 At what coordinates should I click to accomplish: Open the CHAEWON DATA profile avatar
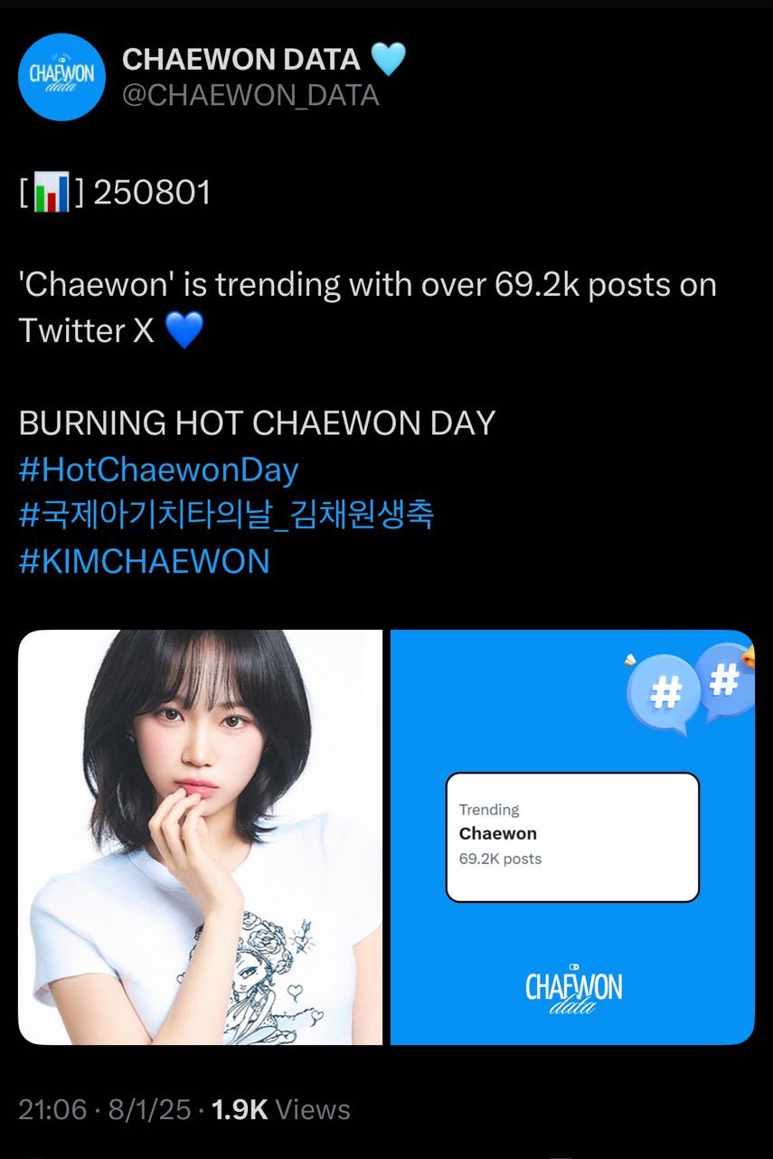[x=61, y=78]
